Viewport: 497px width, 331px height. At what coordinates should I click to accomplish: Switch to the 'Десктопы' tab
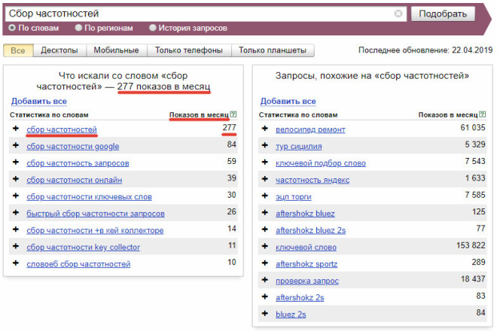click(59, 51)
